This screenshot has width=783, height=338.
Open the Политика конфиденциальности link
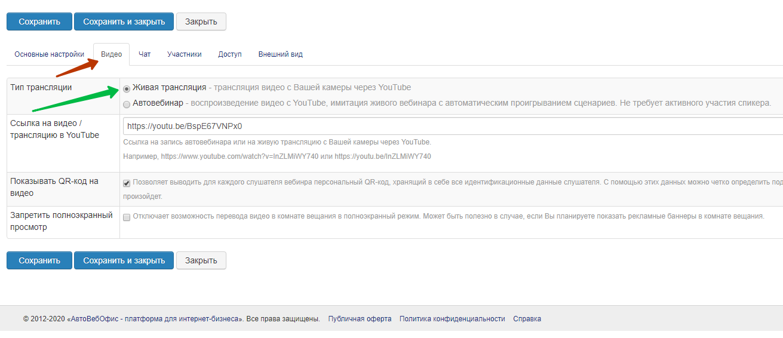point(452,319)
